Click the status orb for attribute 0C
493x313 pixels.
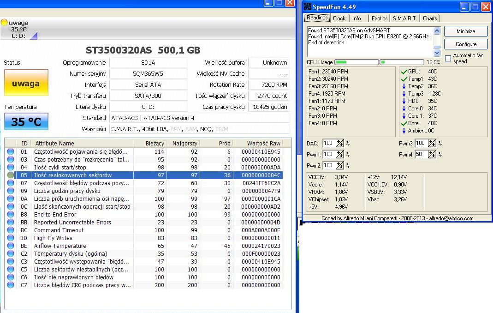[x=11, y=206]
